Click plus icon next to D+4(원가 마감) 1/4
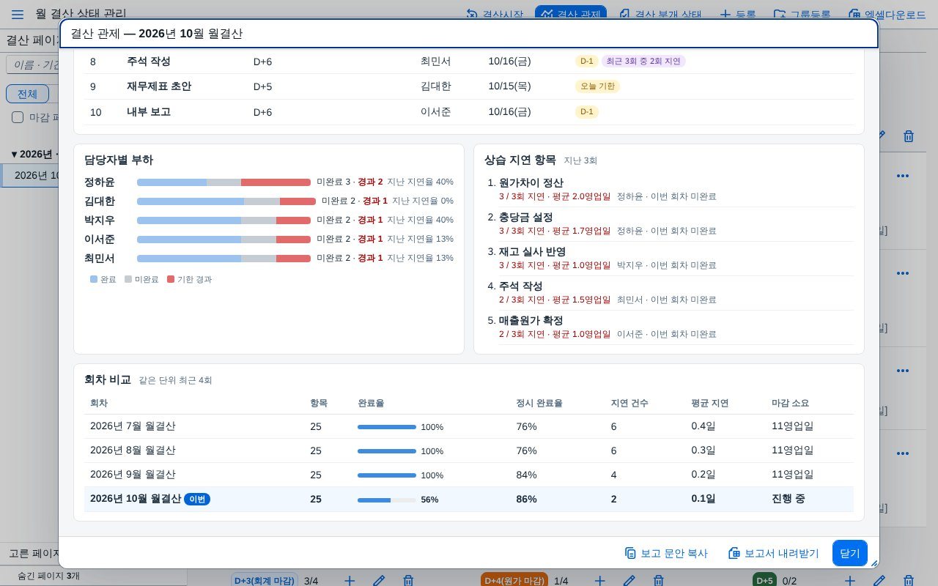Screen dimensions: 938x586 point(599,581)
